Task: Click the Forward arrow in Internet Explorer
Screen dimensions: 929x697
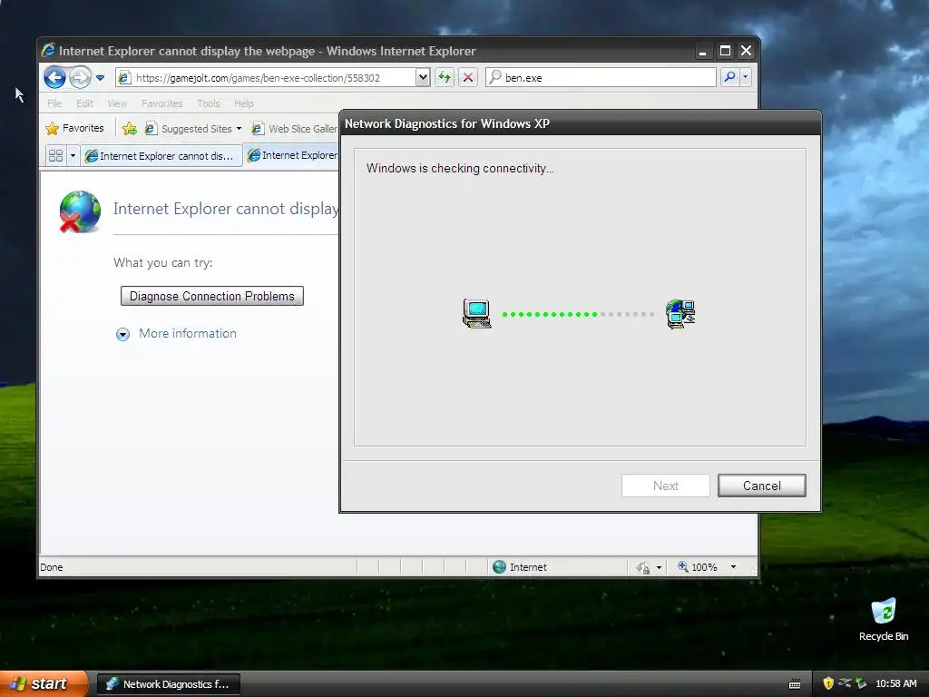Action: pos(80,78)
